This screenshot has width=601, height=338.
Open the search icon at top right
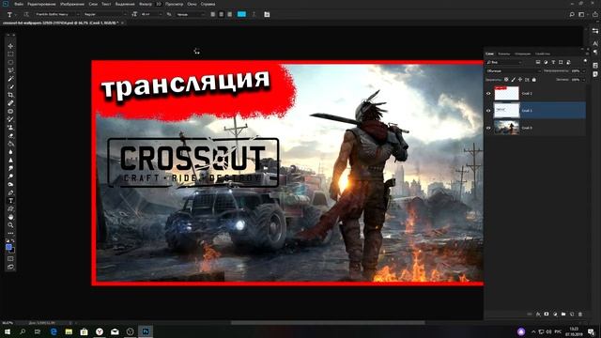(572, 15)
